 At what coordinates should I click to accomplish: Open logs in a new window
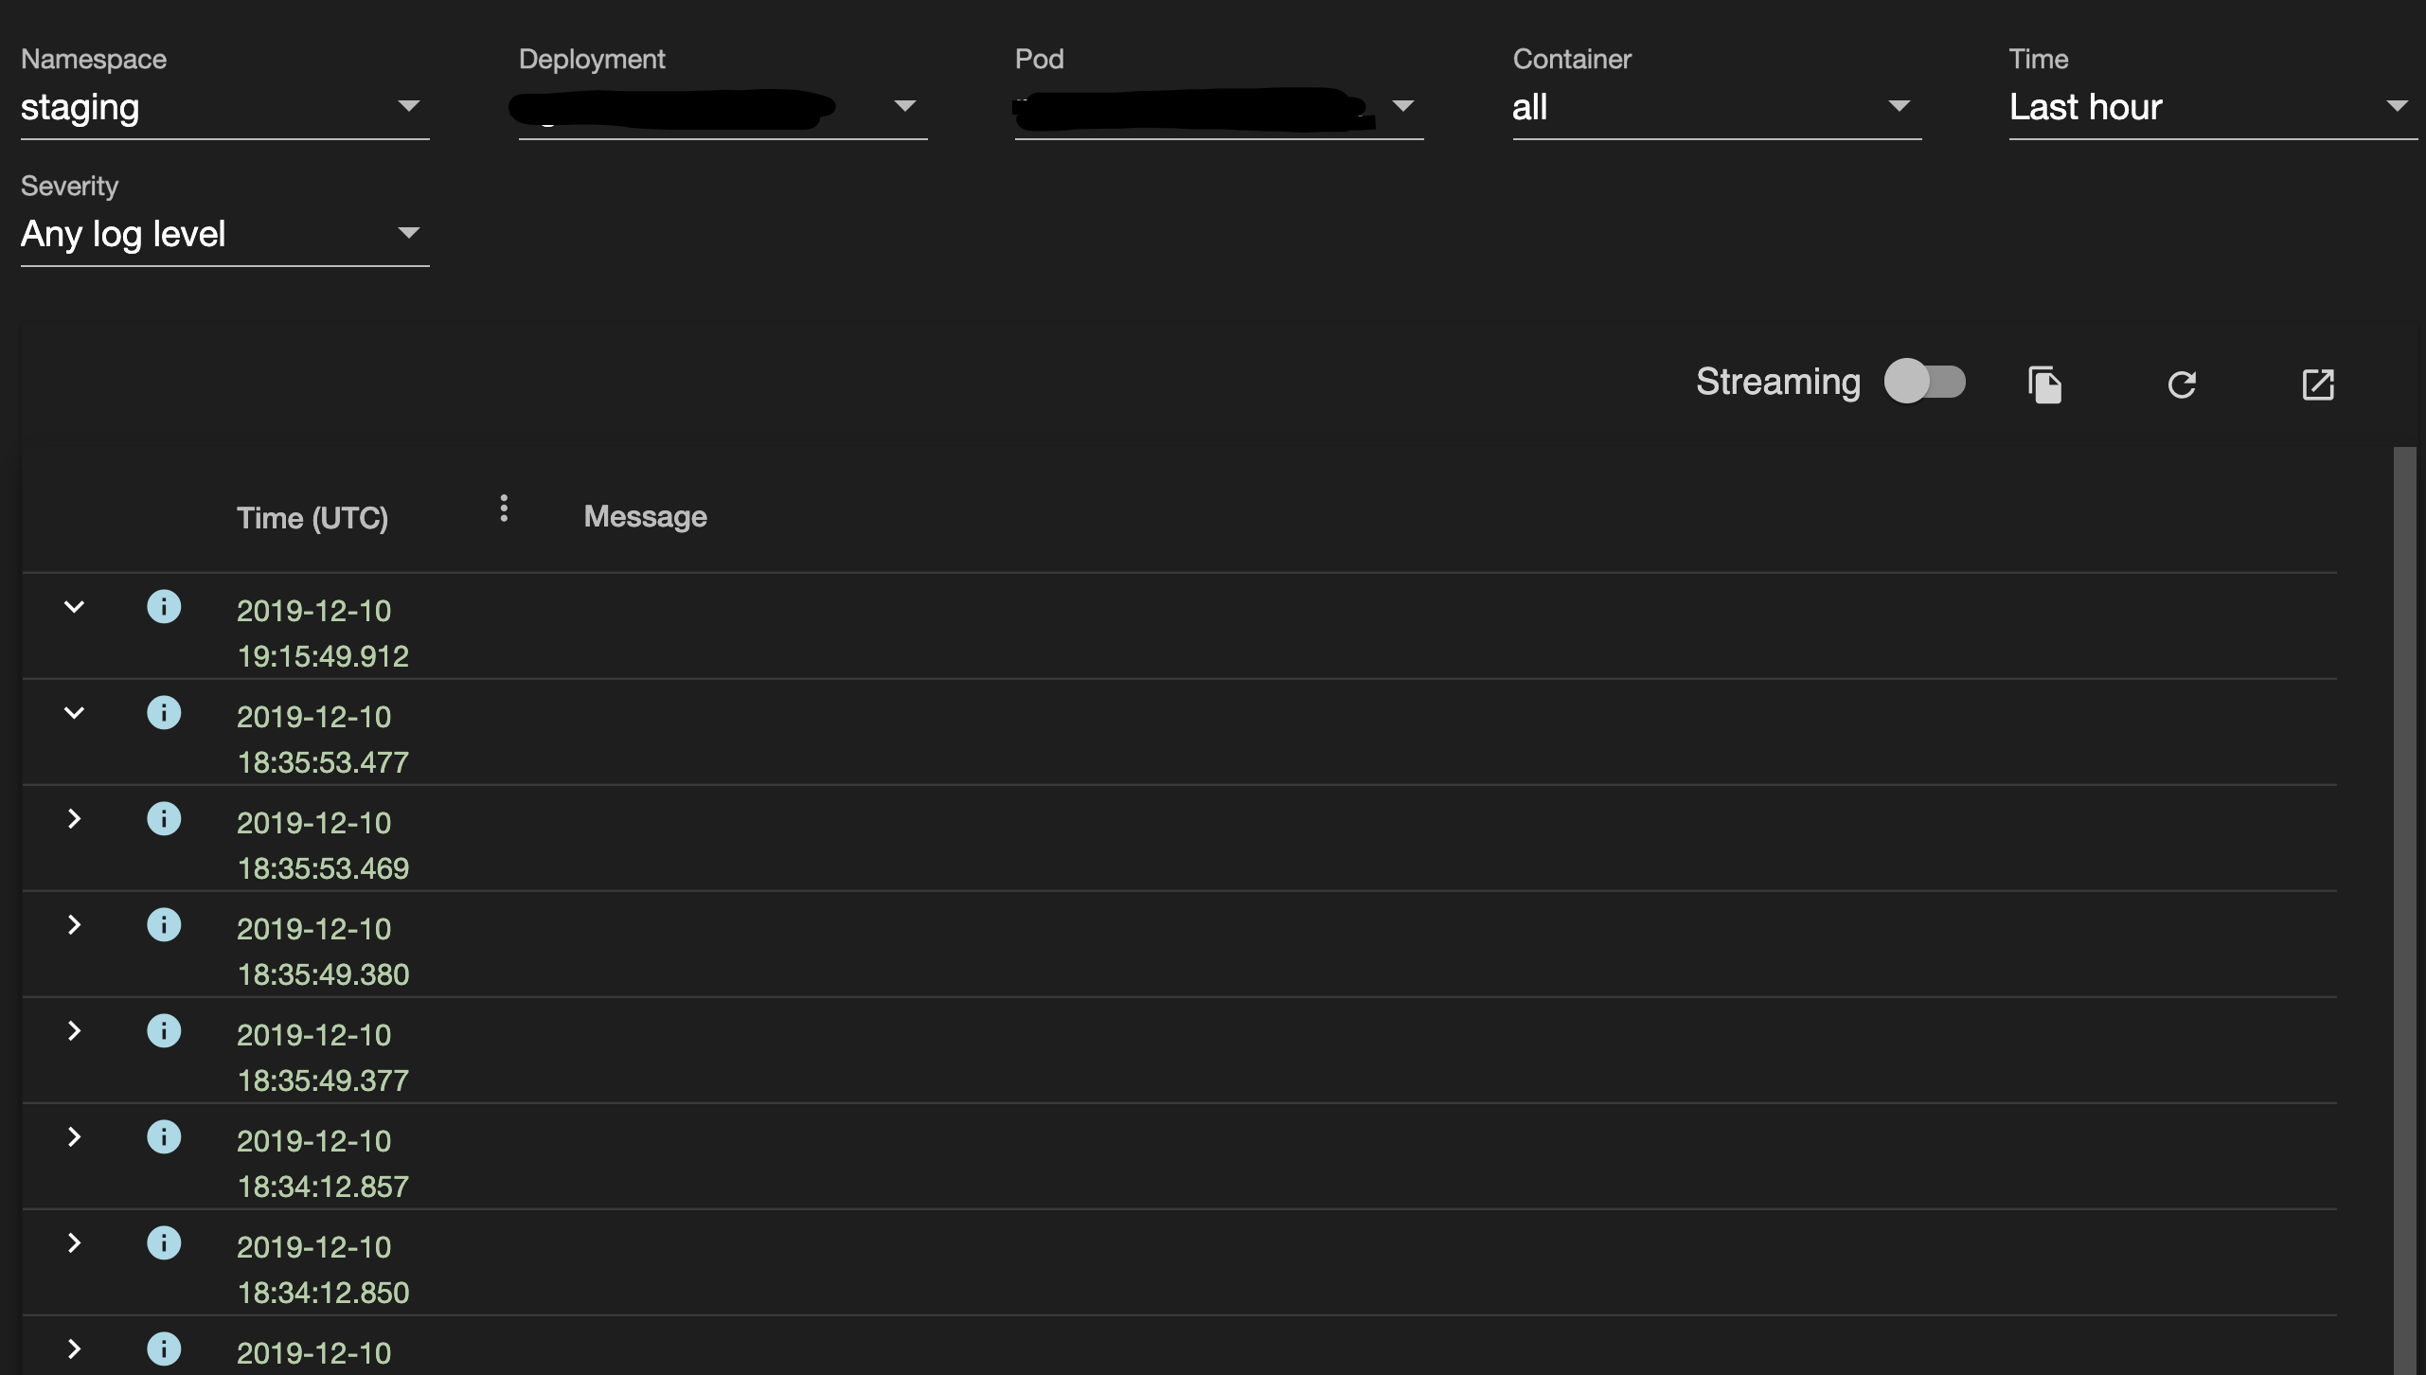pyautogui.click(x=2317, y=383)
